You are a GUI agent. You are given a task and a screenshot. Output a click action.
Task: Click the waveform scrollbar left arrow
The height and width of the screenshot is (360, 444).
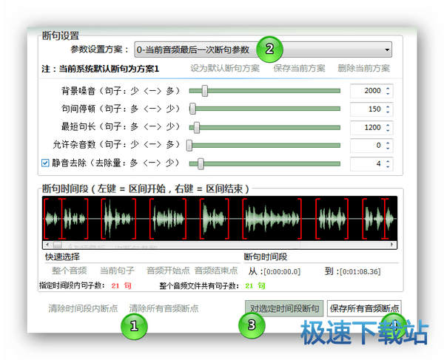pyautogui.click(x=47, y=245)
